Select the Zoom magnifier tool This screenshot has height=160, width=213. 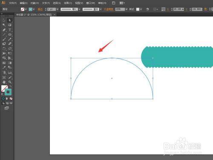click(10, 82)
